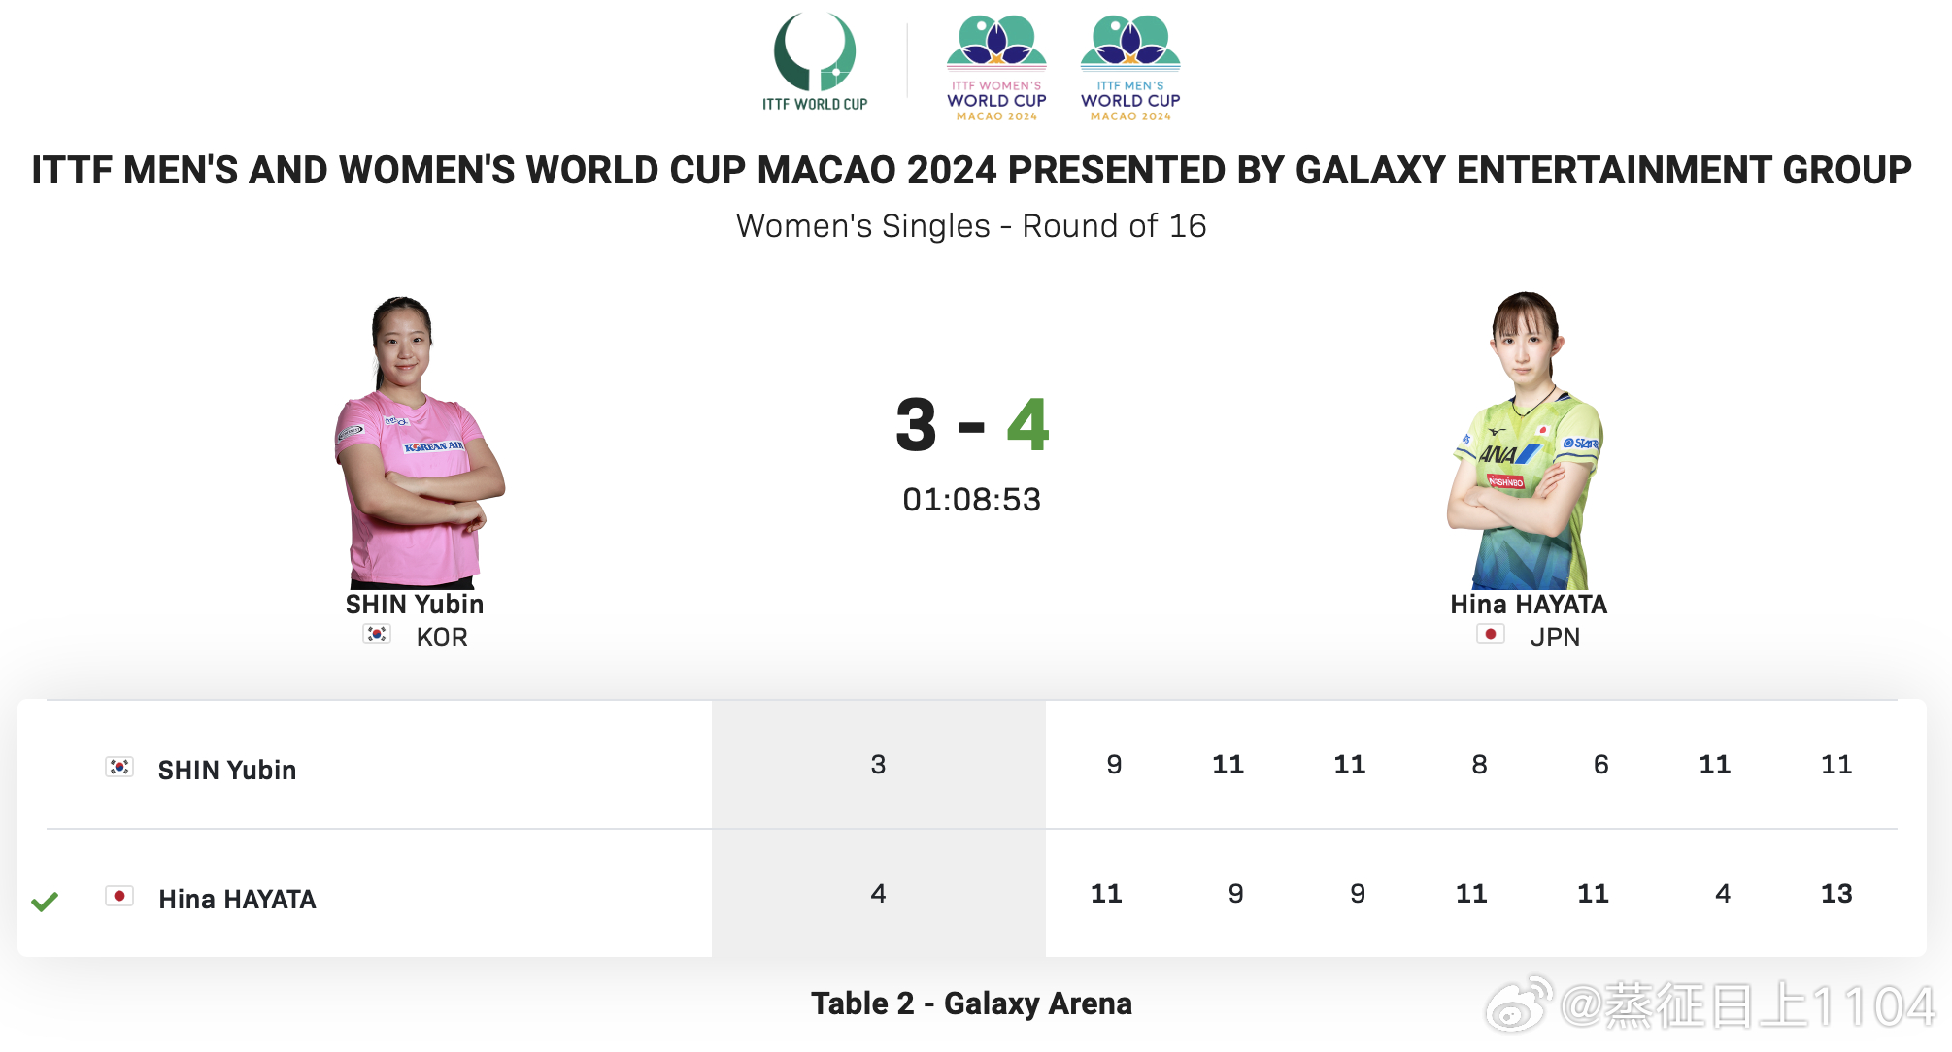This screenshot has width=1952, height=1052.
Task: Click the Japanese flag in the score table
Action: 119,897
